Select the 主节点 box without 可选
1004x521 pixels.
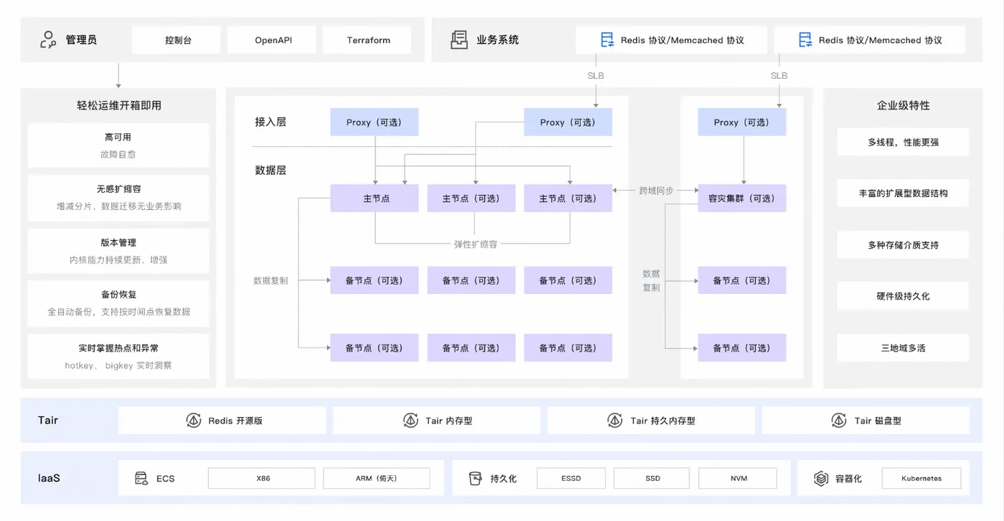[x=374, y=199]
